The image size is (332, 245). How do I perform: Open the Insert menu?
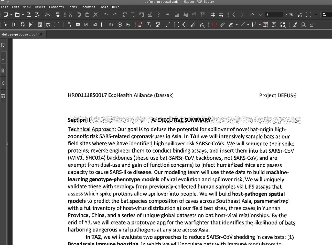tap(40, 7)
